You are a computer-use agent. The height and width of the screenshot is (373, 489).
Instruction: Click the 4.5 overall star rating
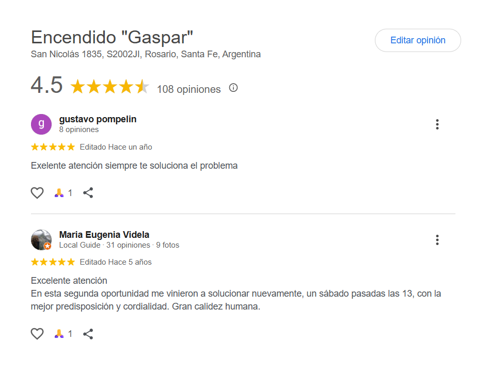(x=109, y=87)
